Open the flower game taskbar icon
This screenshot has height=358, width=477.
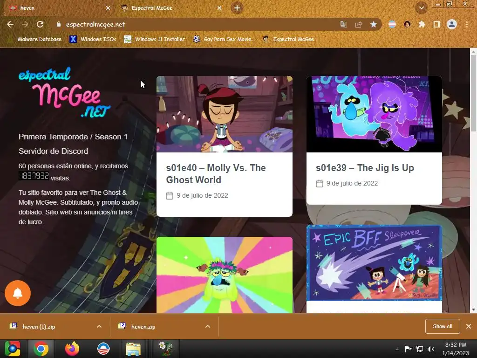tap(166, 349)
